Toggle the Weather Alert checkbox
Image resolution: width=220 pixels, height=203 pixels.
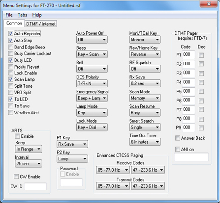(x=11, y=113)
